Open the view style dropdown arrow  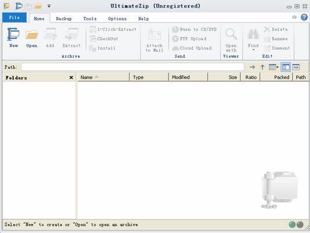click(277, 67)
